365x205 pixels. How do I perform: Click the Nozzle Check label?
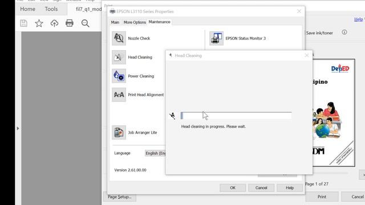click(139, 38)
